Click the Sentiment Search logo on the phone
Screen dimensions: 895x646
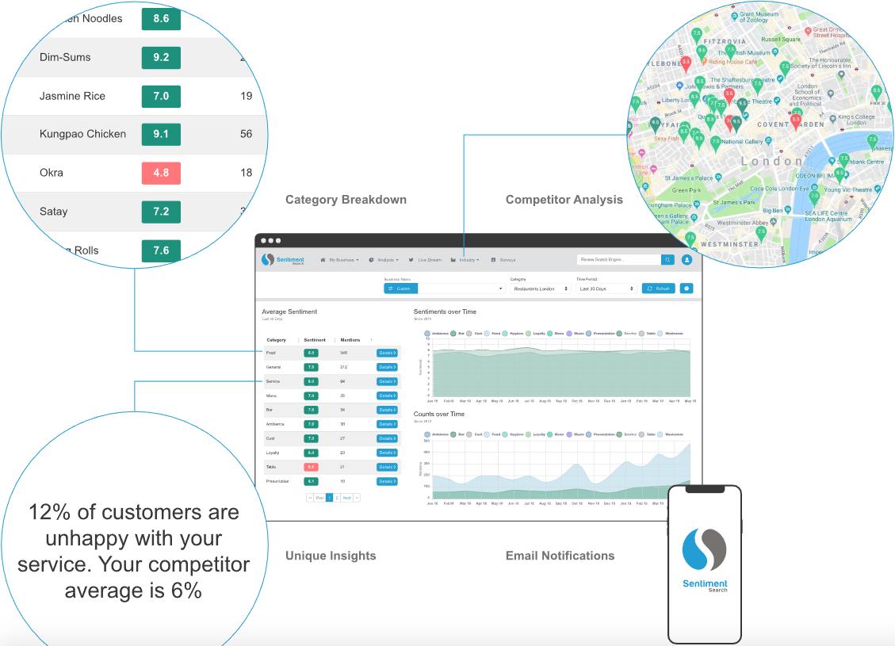point(705,560)
